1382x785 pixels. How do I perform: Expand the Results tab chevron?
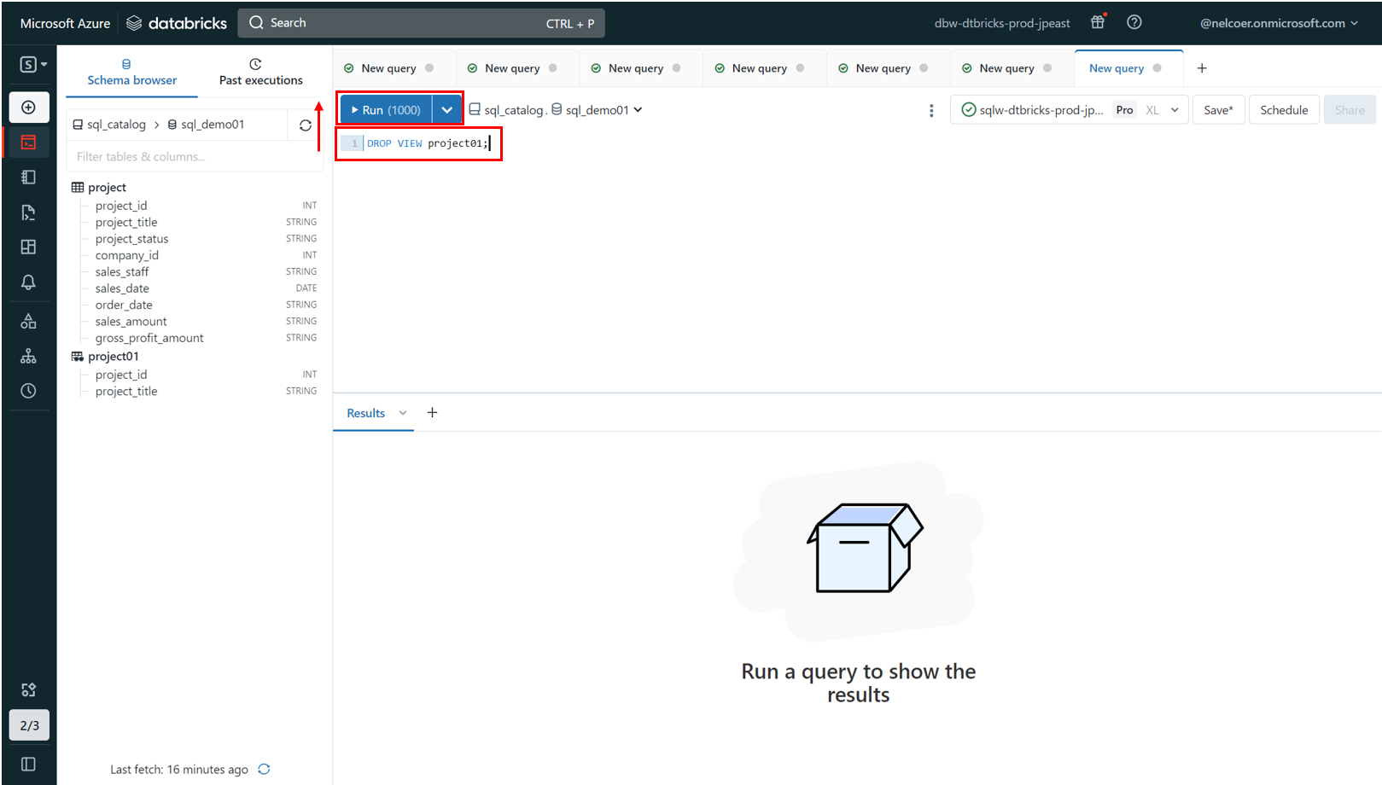click(403, 413)
